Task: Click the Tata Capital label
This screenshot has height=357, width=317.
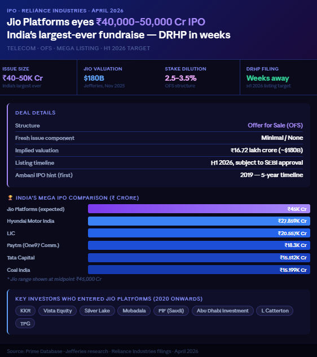Action: pos(21,258)
